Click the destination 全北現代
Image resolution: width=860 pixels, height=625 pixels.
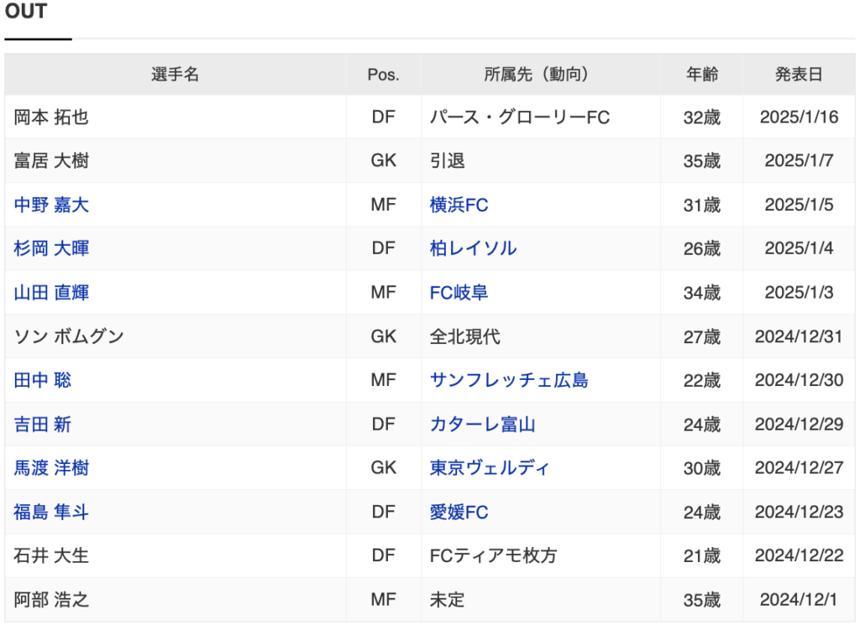[465, 336]
